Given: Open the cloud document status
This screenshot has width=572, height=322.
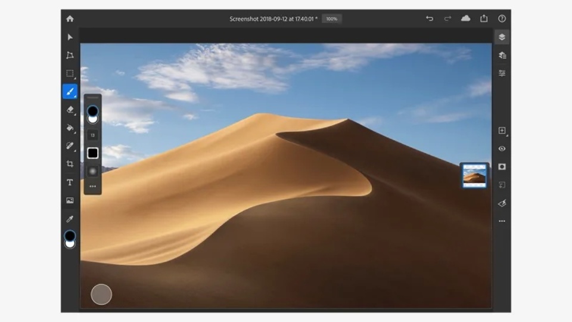Looking at the screenshot, I should point(465,18).
